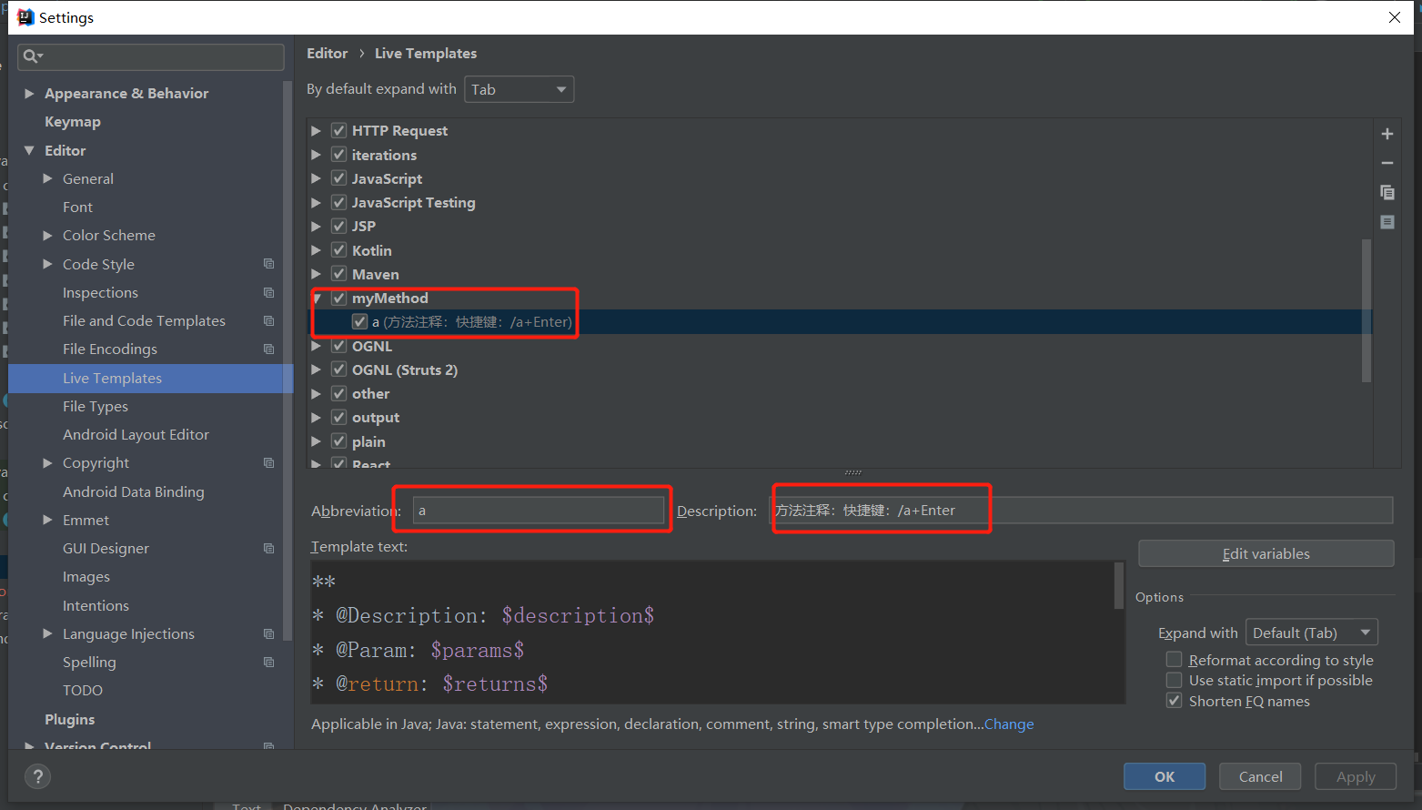Click the project-level icon beside File and Code Templates
The height and width of the screenshot is (810, 1422).
(268, 320)
